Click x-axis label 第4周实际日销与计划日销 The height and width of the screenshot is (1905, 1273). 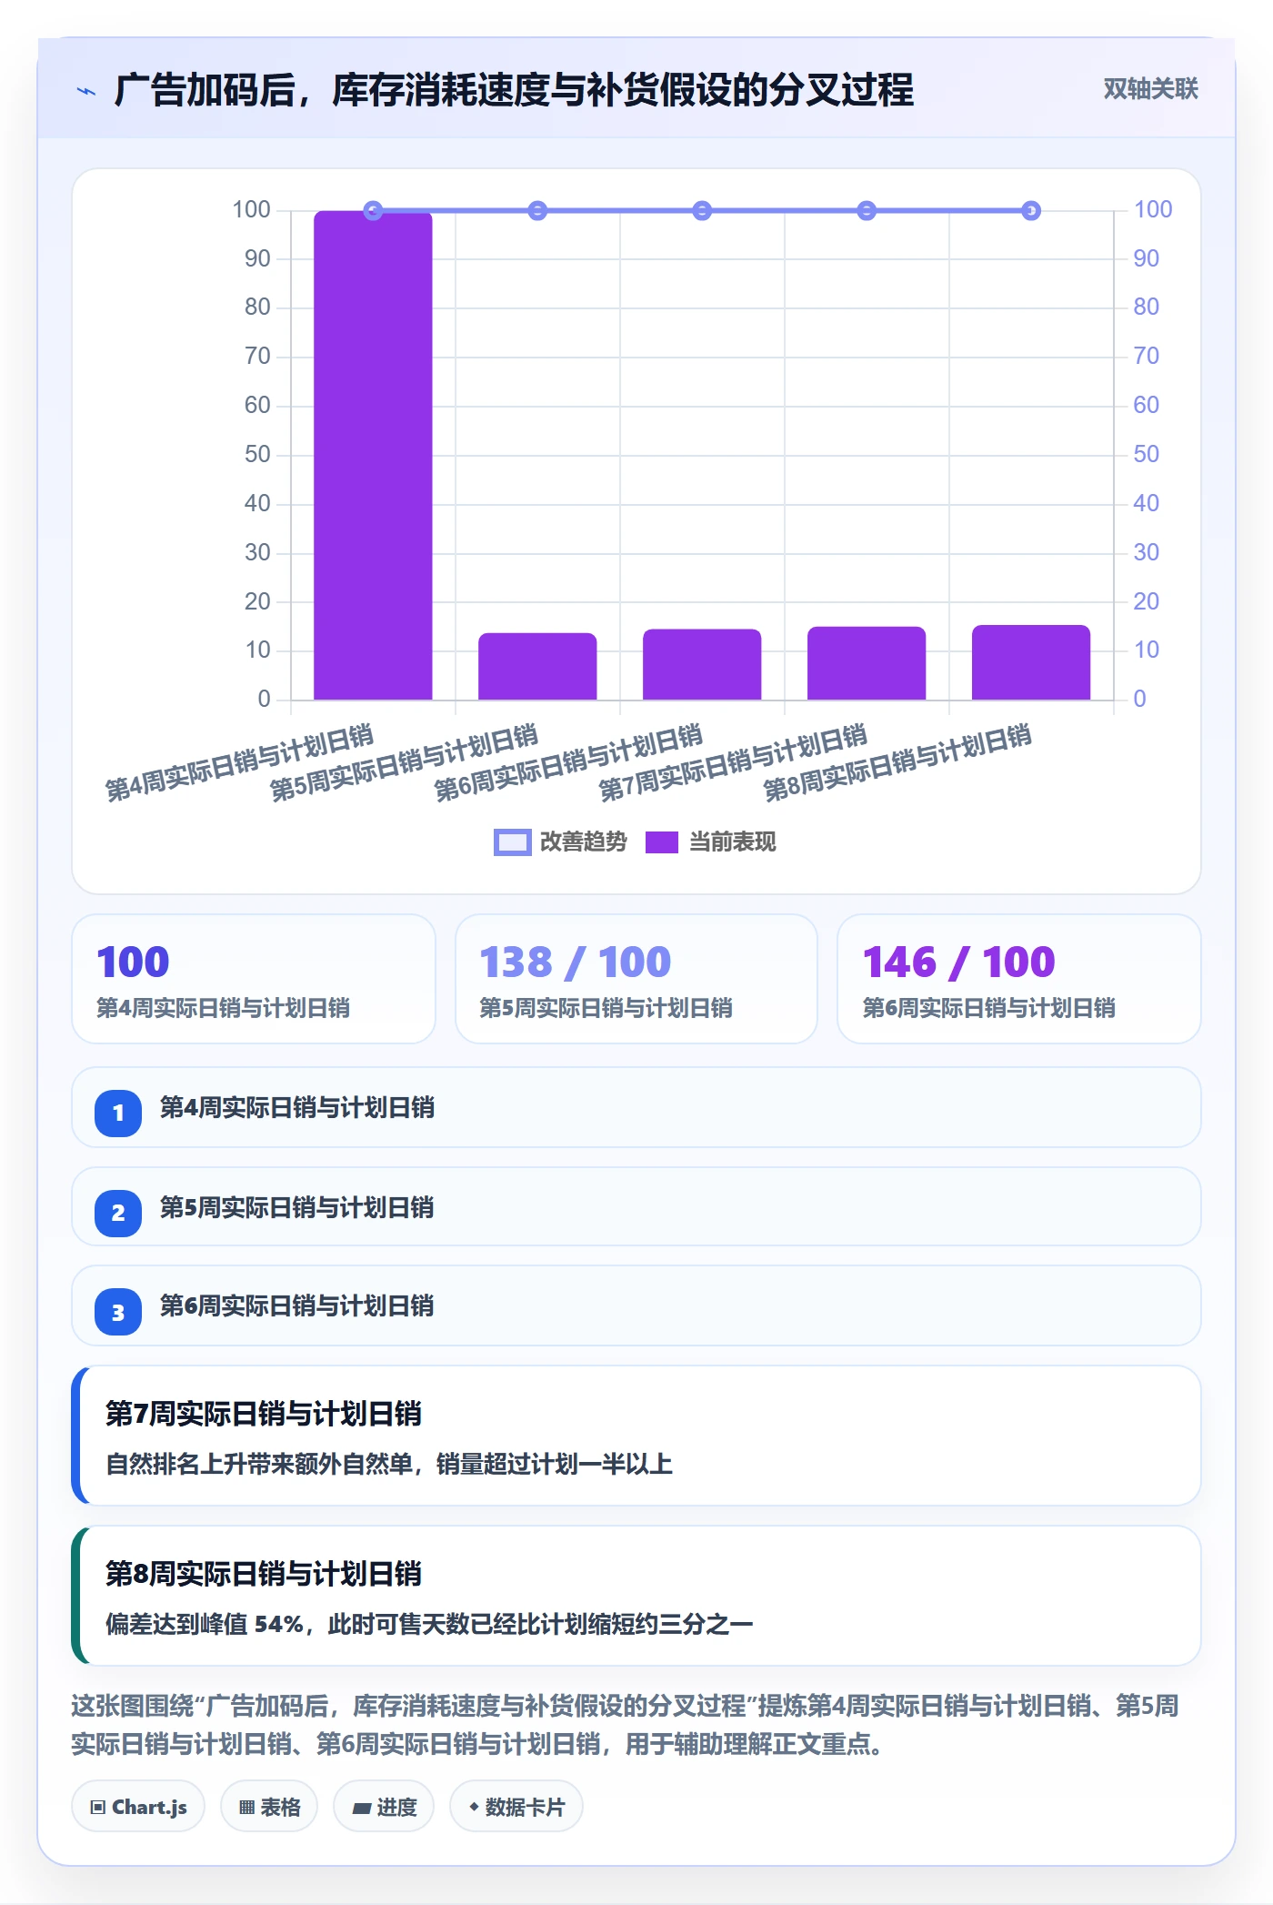pyautogui.click(x=240, y=763)
